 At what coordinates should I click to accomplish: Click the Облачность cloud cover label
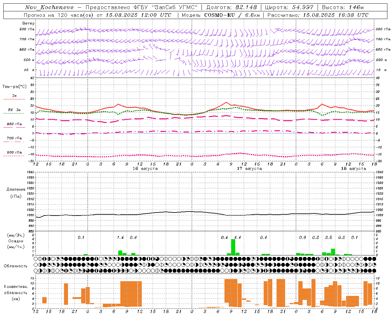coord(16,266)
